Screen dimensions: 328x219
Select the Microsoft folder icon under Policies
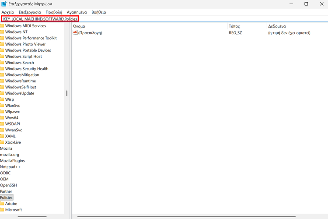coord(2,209)
